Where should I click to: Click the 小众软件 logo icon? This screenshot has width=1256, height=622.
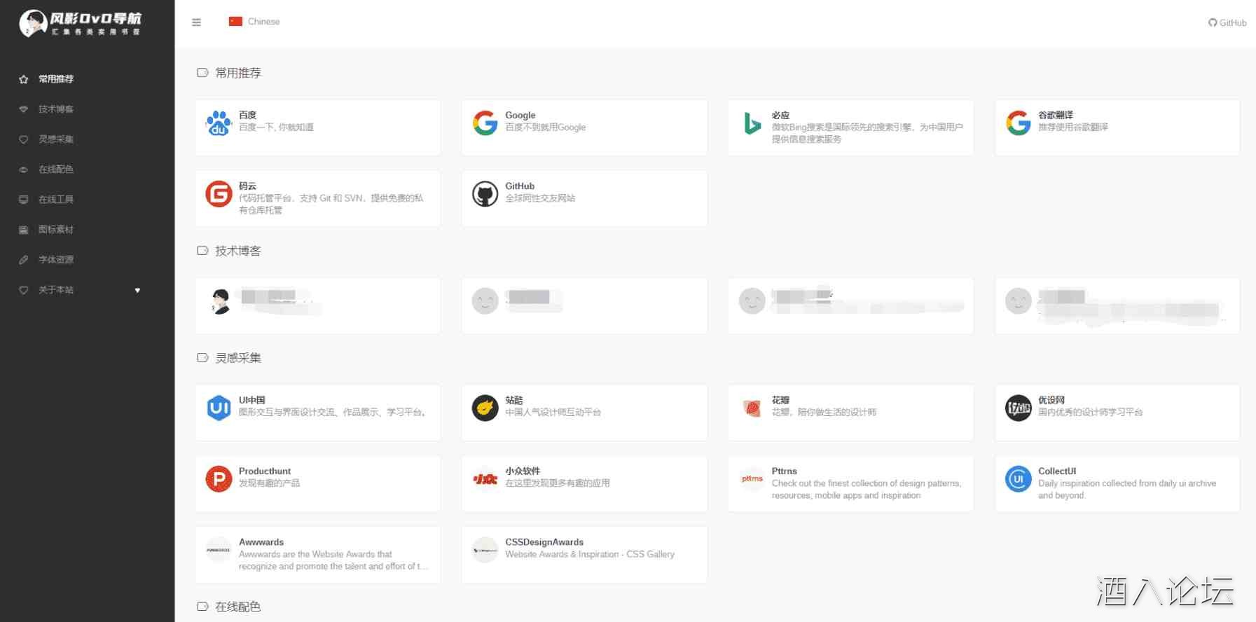pos(485,479)
